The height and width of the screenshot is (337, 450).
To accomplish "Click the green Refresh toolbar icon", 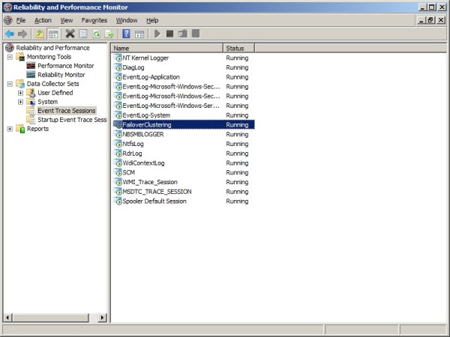I will coord(96,34).
